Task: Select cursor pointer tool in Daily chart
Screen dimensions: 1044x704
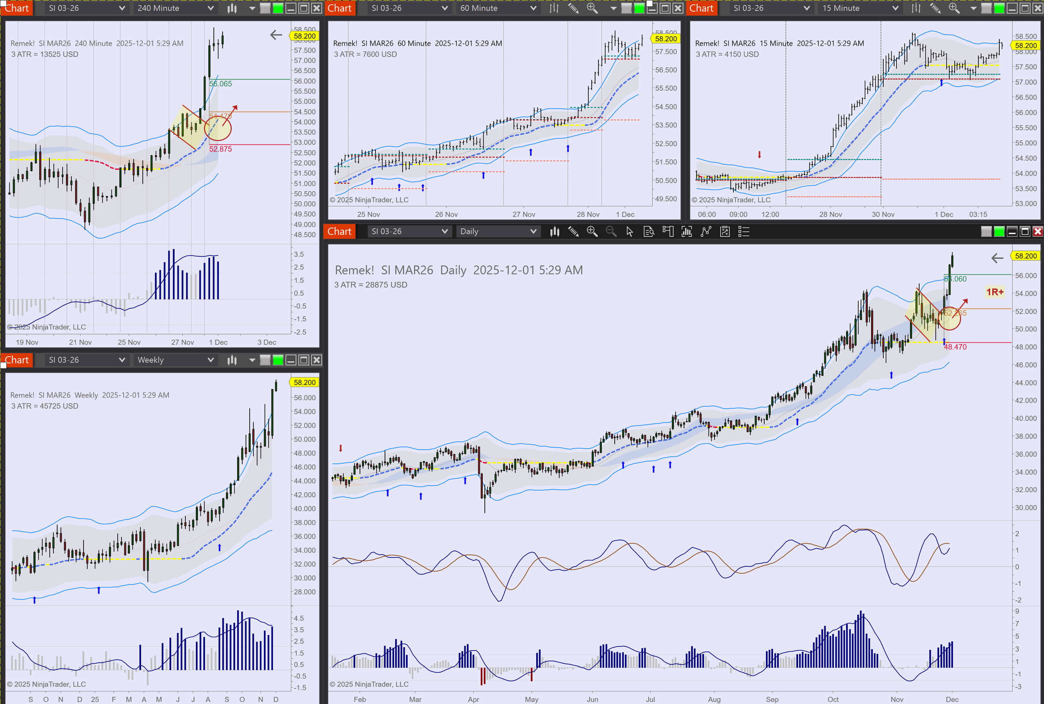Action: pyautogui.click(x=630, y=232)
